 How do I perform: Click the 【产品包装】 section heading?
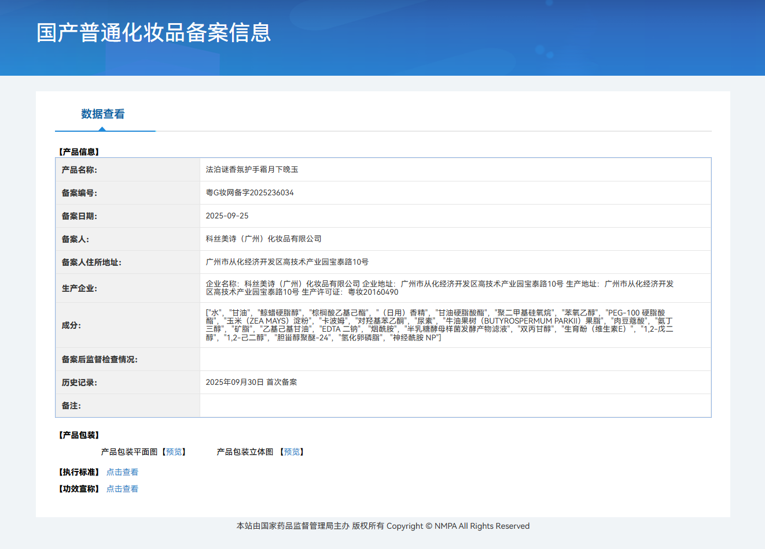click(79, 435)
